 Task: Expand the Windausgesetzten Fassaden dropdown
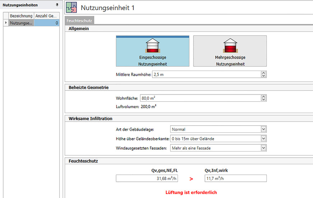click(263, 148)
